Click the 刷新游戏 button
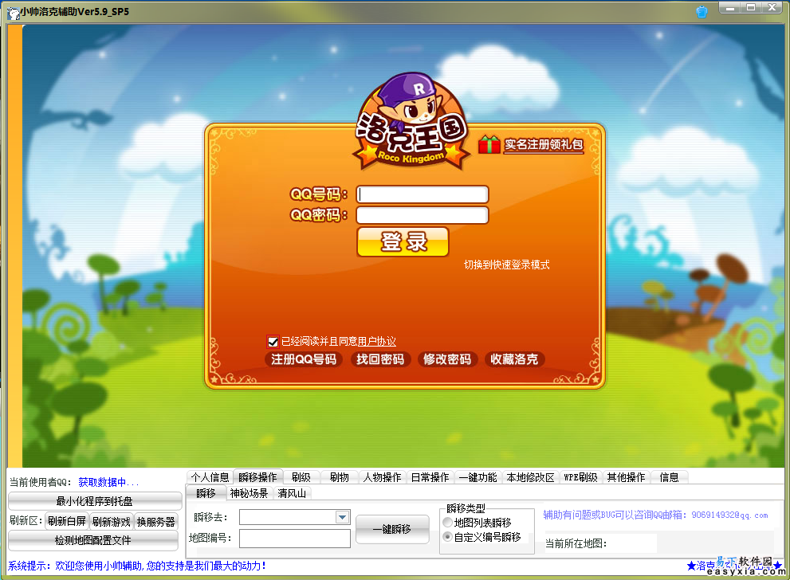The width and height of the screenshot is (790, 580). point(112,522)
